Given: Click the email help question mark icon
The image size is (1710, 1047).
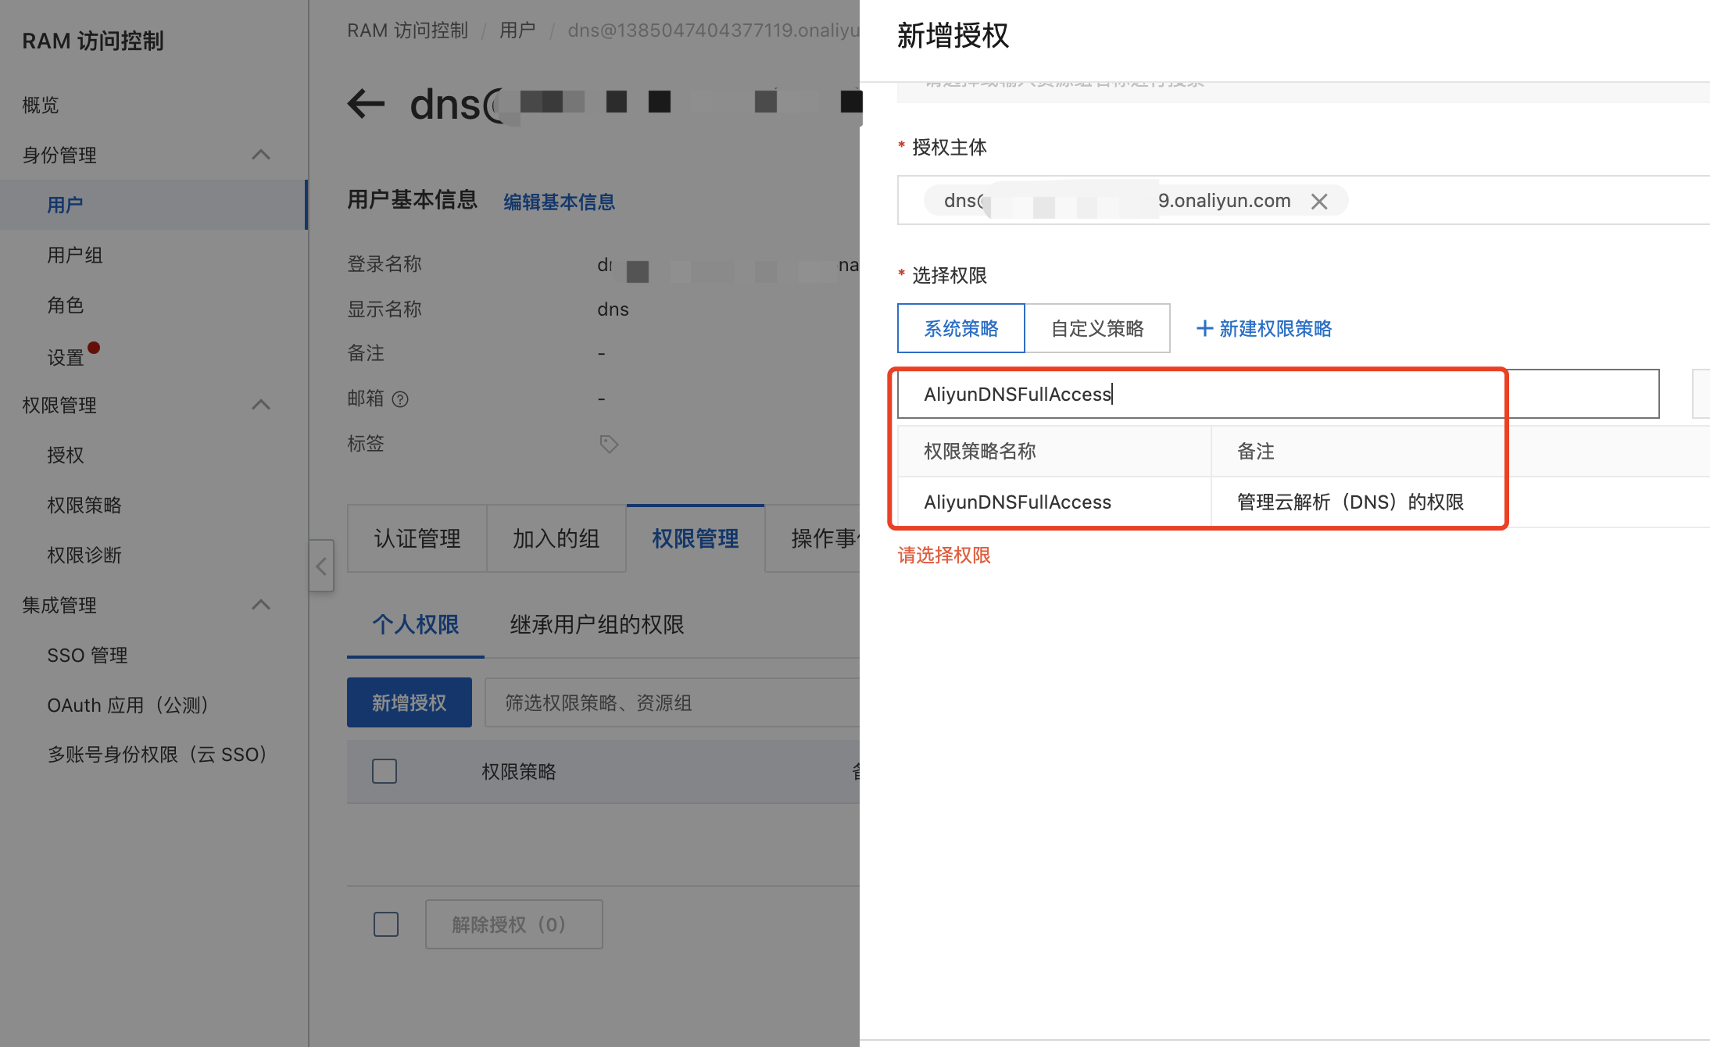Looking at the screenshot, I should click(x=400, y=399).
